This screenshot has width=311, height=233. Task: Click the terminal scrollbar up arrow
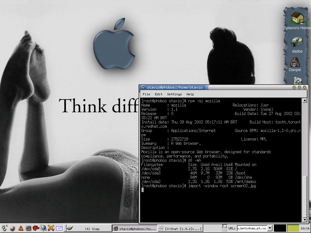[305, 100]
